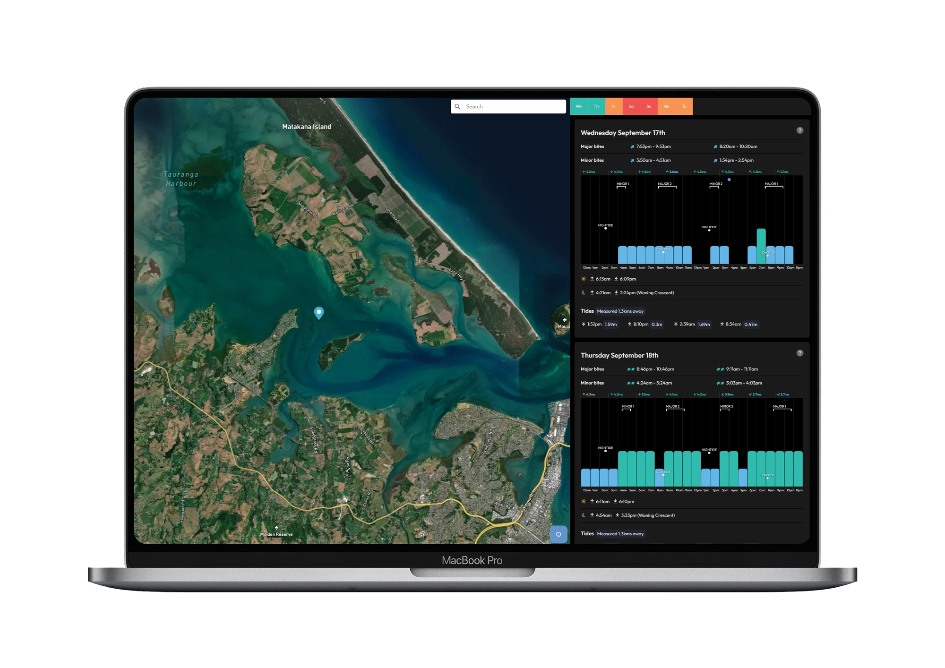Click the moon icon under Wednesday chart
Screen dimensions: 945x668
point(584,293)
